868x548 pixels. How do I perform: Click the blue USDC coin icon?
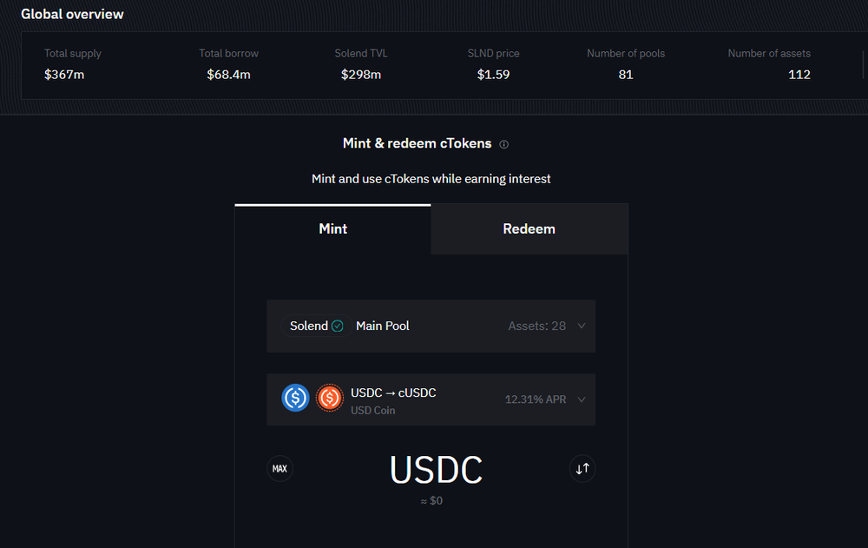295,398
